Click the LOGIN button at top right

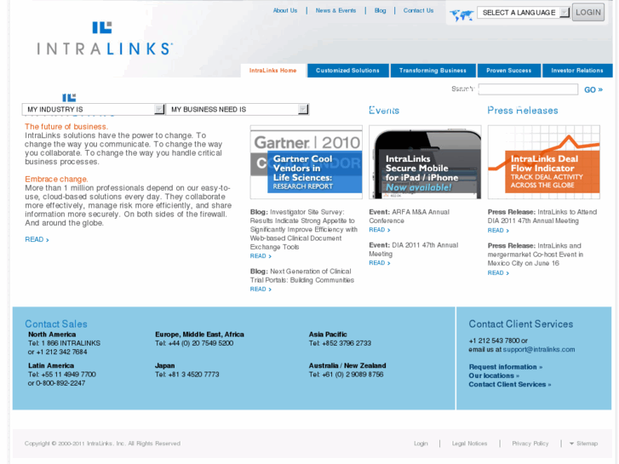[588, 12]
